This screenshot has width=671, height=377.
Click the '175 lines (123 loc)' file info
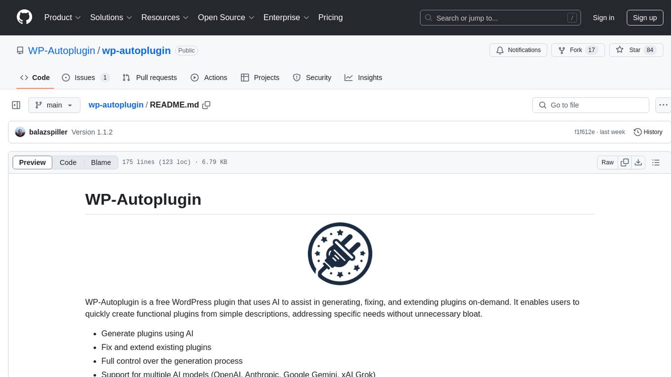point(156,162)
